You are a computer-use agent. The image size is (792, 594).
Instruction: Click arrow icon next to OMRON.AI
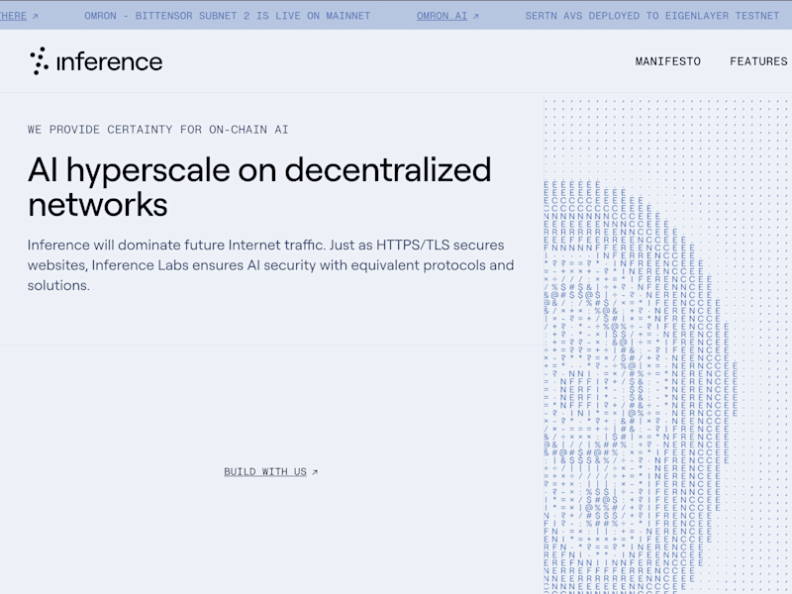[475, 16]
